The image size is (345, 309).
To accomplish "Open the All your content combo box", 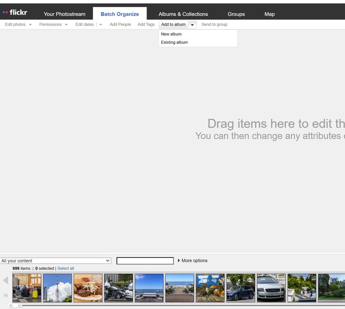I will coord(56,261).
